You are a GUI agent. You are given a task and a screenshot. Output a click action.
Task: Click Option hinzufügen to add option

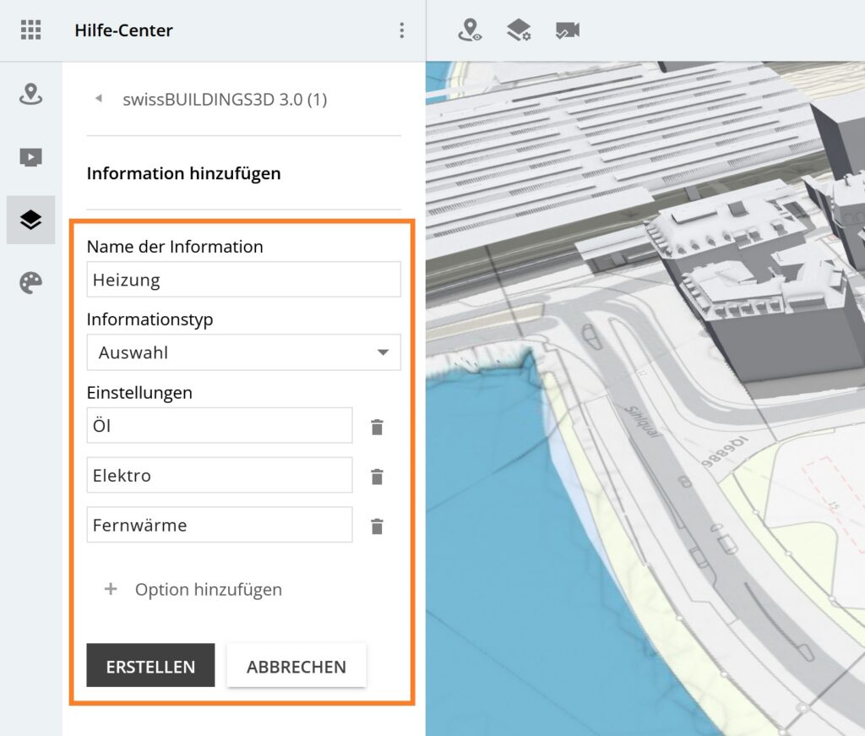[193, 590]
